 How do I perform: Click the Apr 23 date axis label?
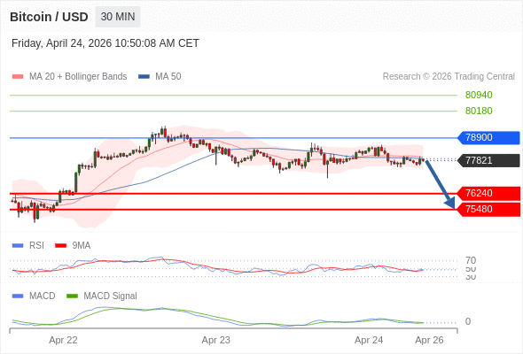[x=215, y=341]
